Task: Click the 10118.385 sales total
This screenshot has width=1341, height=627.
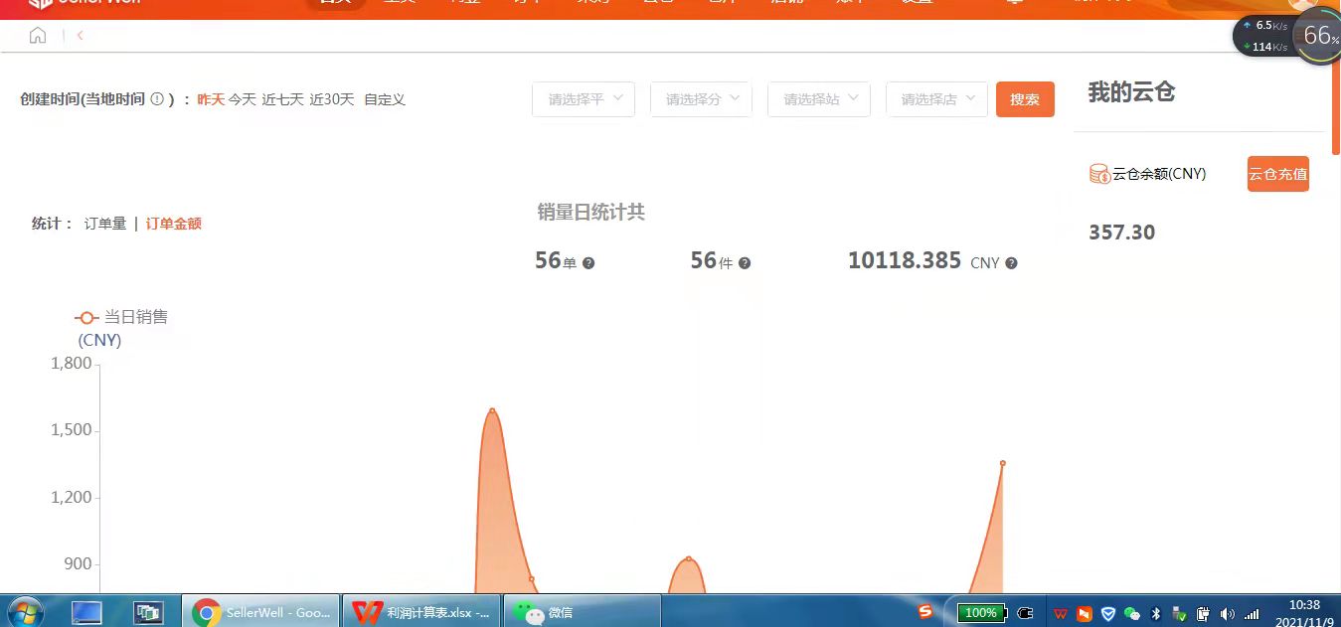Action: (x=905, y=261)
